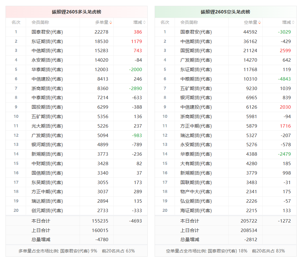Click the 多单量 column header
This screenshot has width=301, height=261.
[x=102, y=22]
